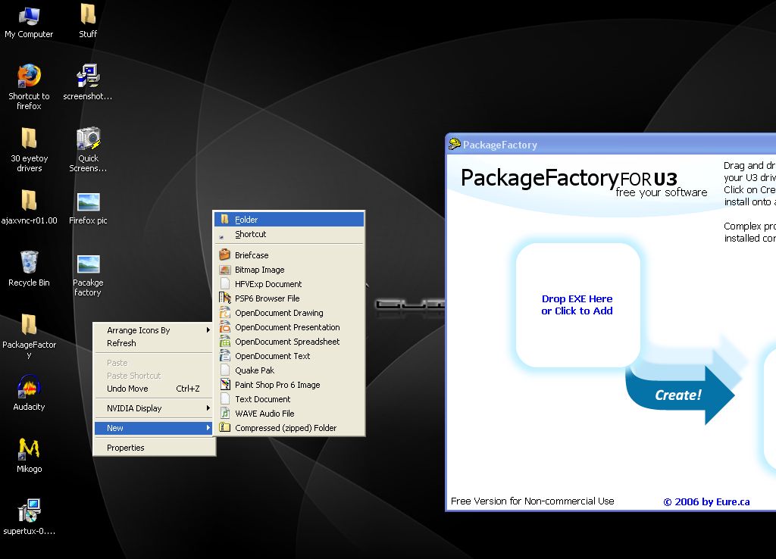Create a new OpenDocument Spreadsheet
776x559 pixels.
[x=289, y=342]
